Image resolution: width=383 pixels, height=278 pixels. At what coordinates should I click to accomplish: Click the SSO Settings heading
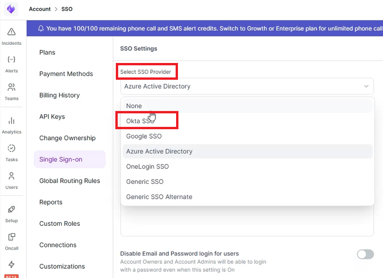coord(139,49)
